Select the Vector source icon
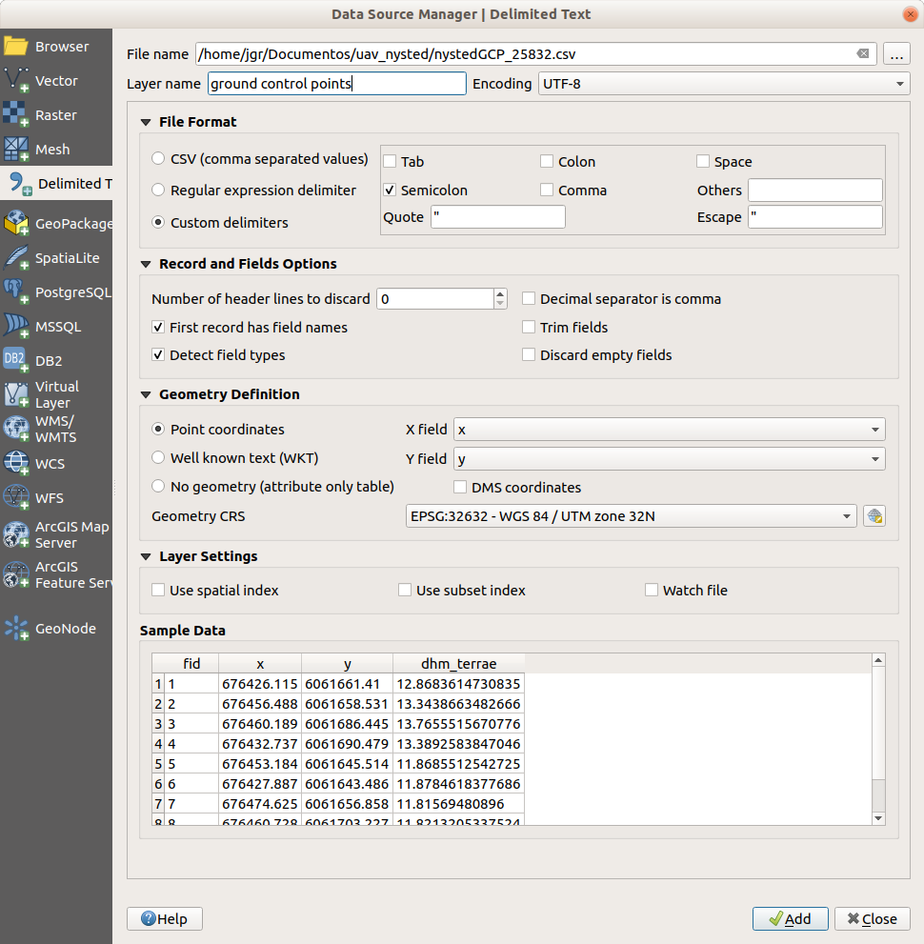This screenshot has width=924, height=944. (x=16, y=81)
